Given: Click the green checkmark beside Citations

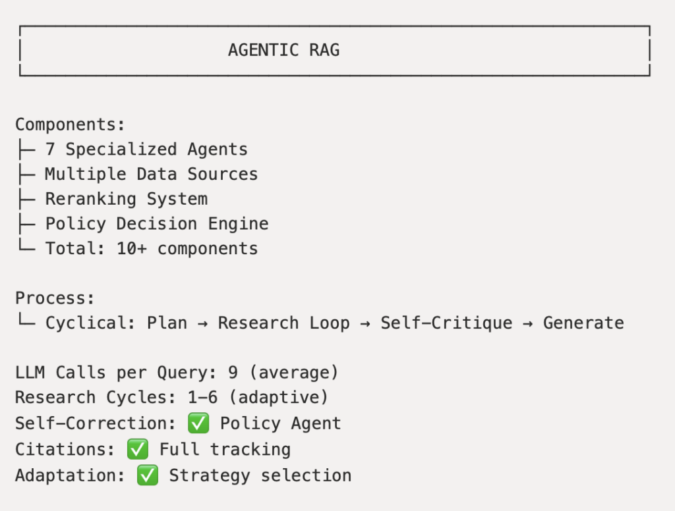Looking at the screenshot, I should point(138,450).
